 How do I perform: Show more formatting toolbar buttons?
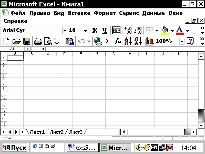tap(202, 30)
